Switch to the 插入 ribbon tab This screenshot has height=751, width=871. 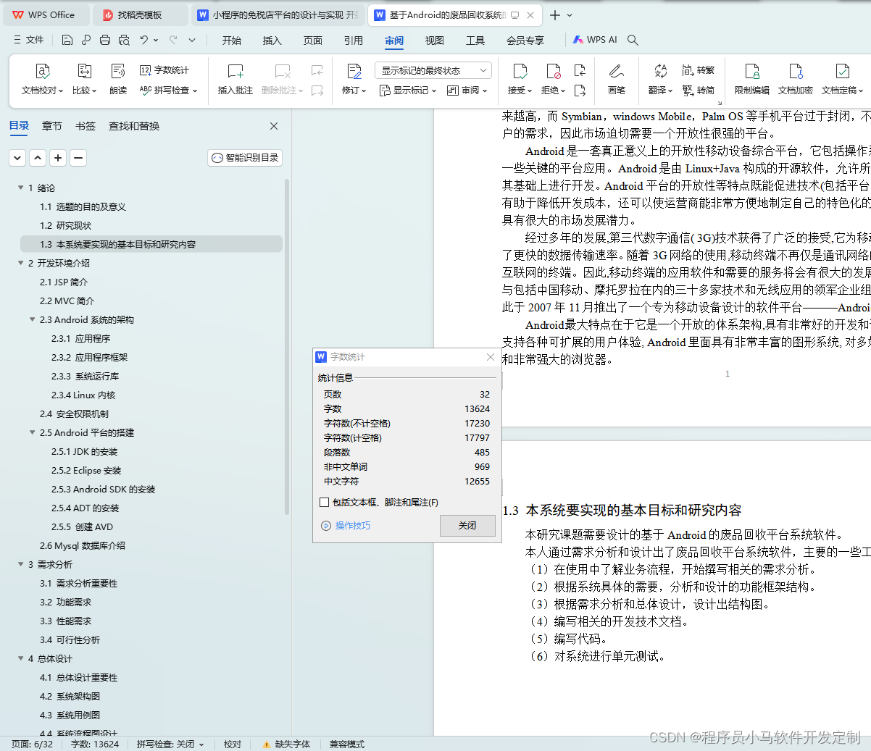272,40
